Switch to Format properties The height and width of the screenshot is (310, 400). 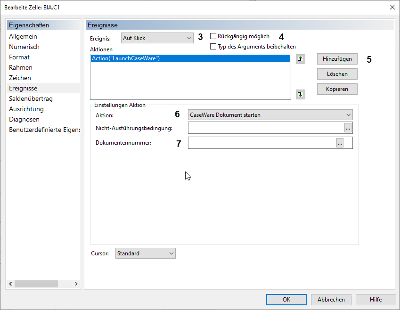tap(43, 57)
